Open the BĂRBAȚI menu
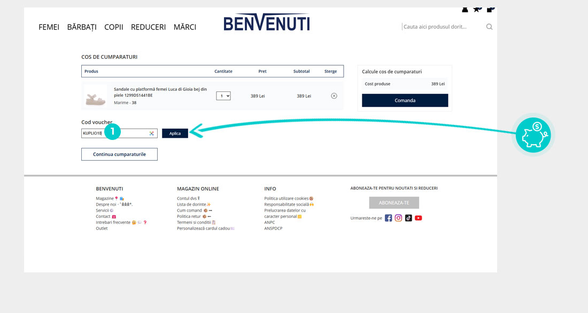Image resolution: width=588 pixels, height=313 pixels. [82, 27]
